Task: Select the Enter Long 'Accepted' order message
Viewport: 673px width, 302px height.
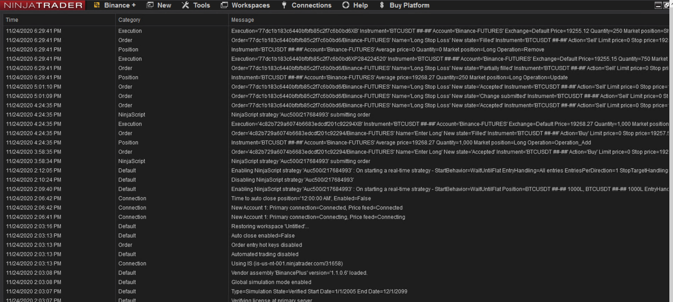Action: [x=450, y=152]
